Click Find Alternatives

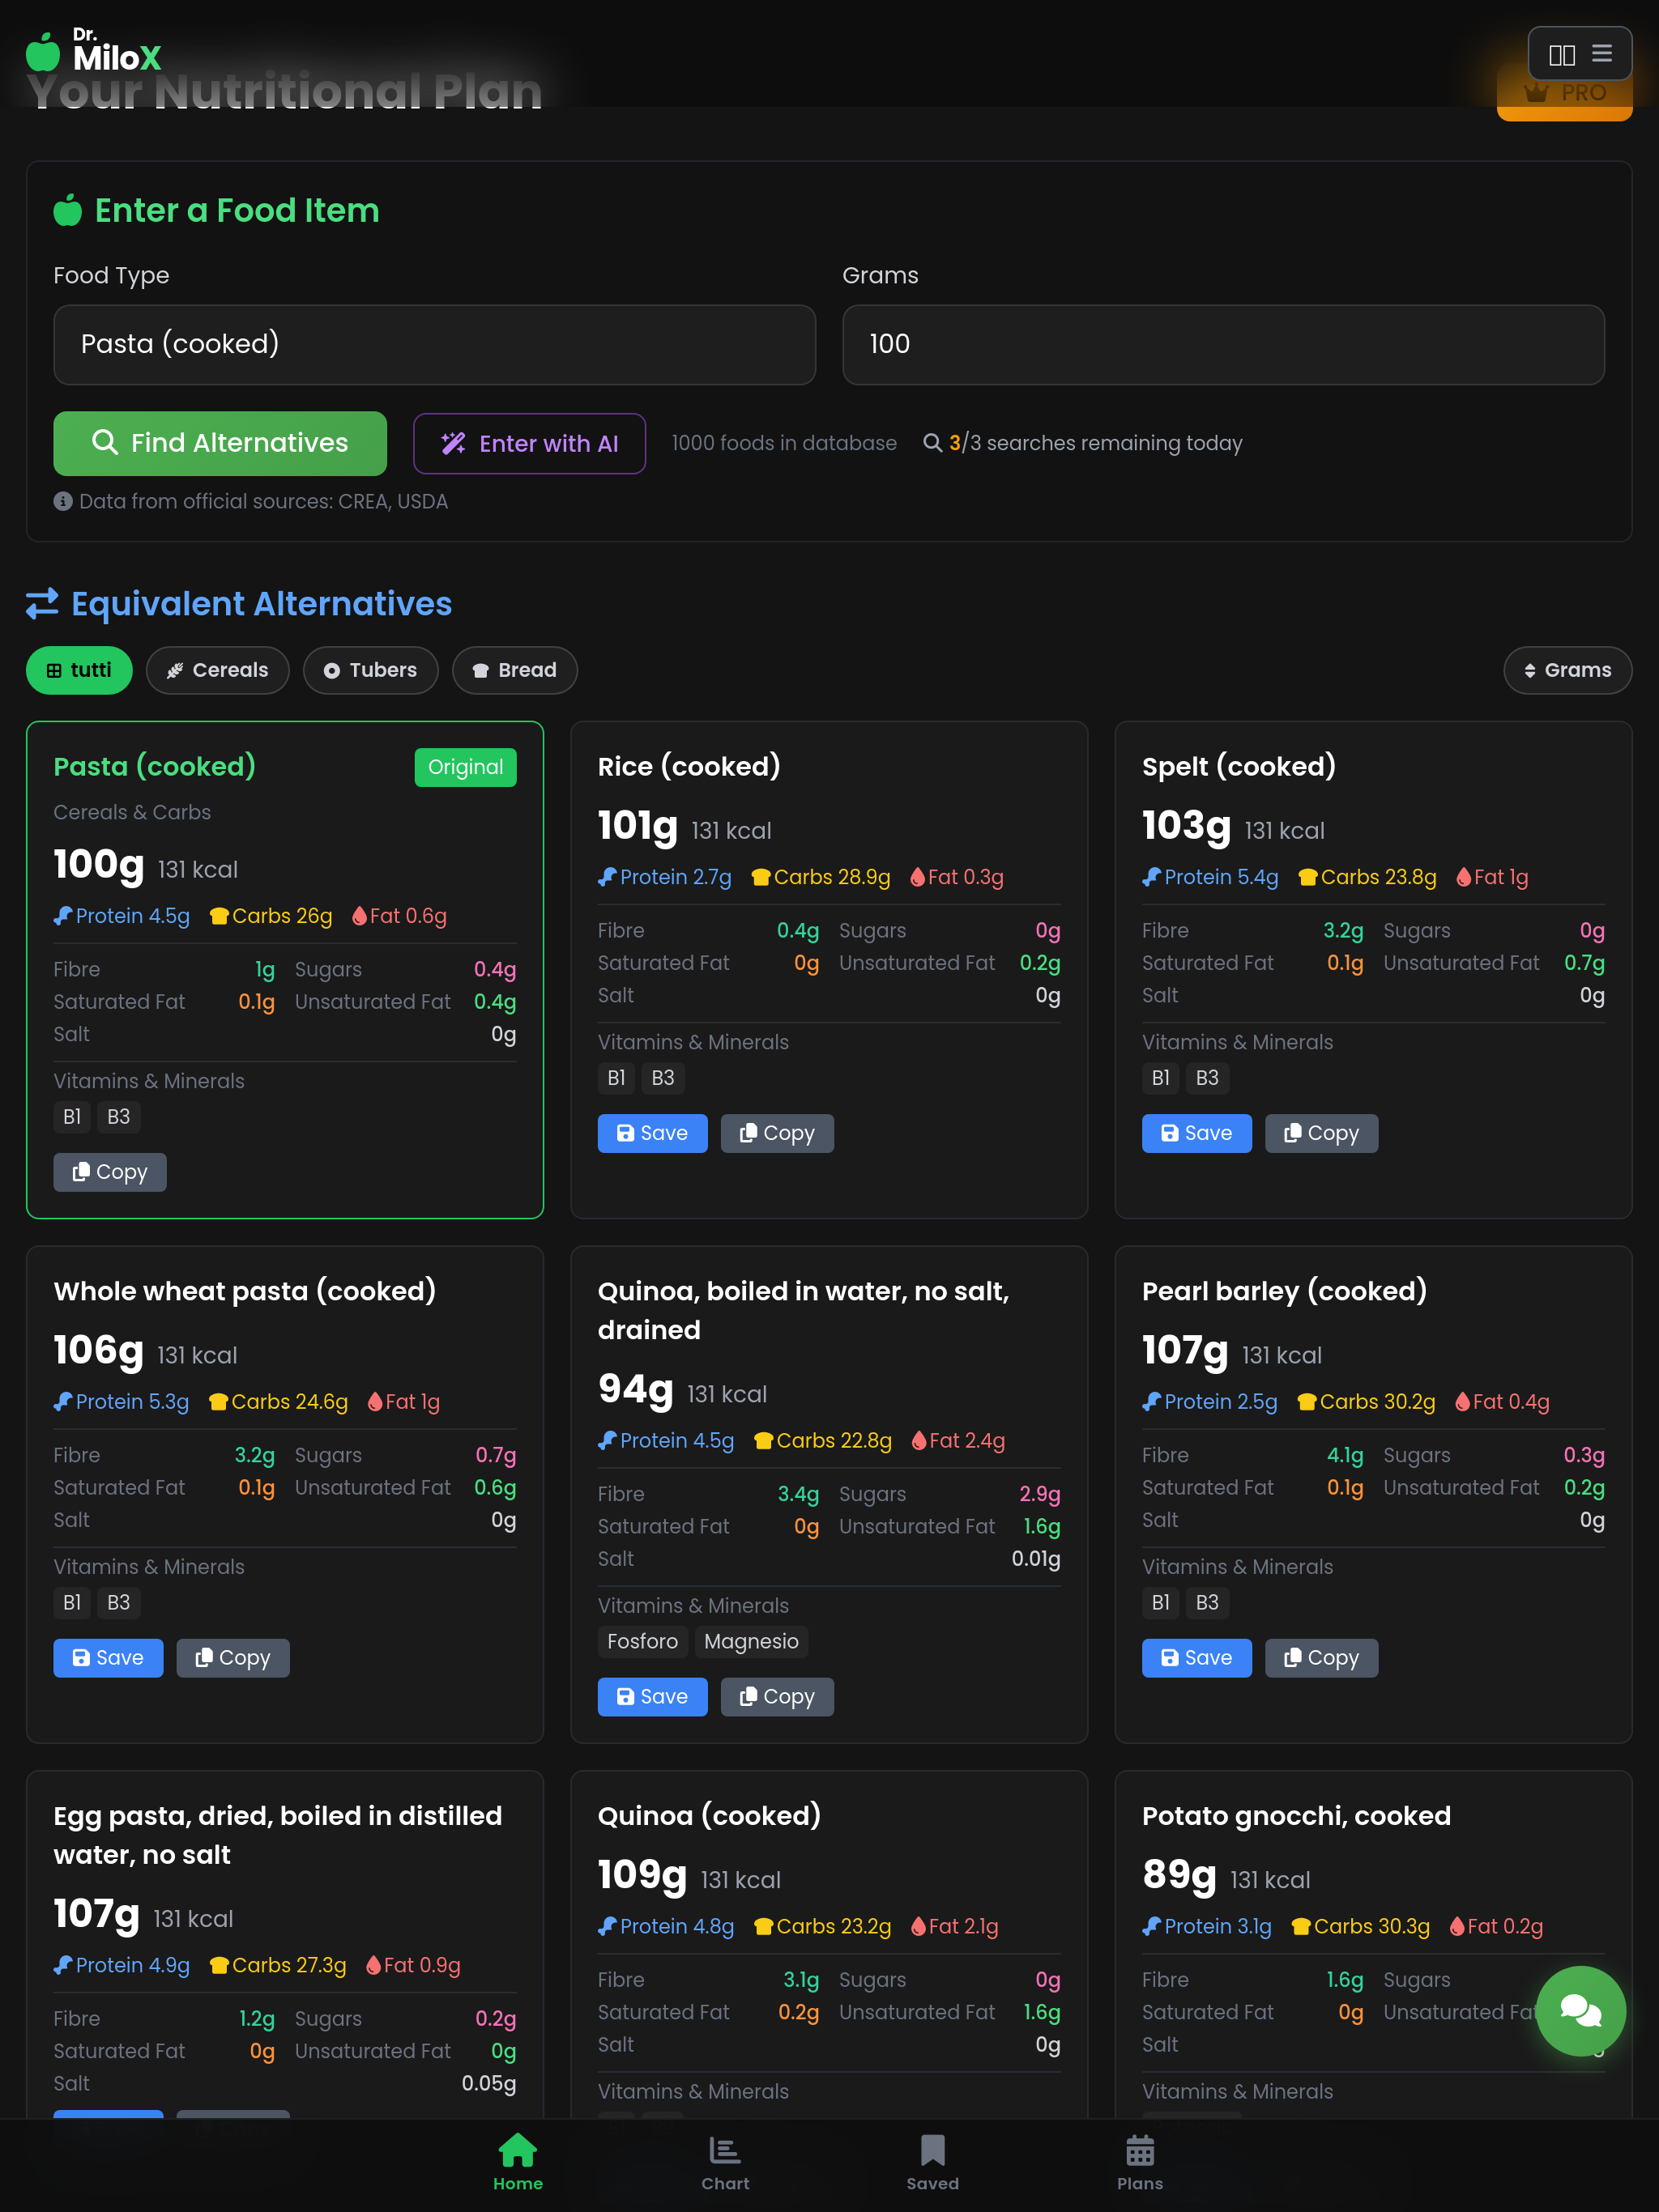coord(220,443)
